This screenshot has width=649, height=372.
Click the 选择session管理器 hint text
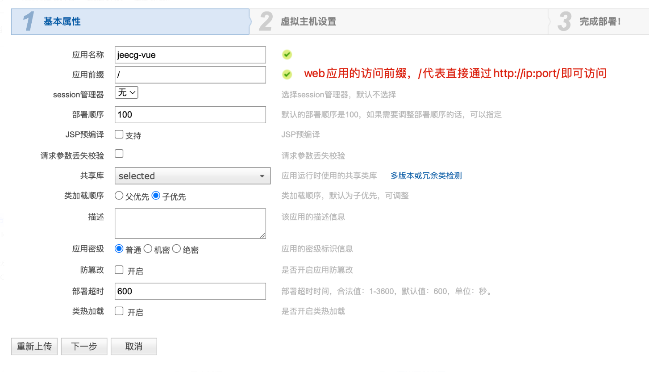pos(338,95)
